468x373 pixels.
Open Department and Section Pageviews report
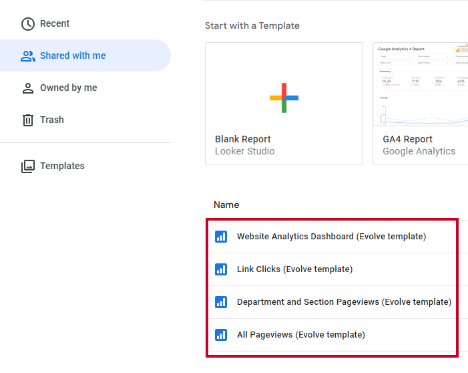click(344, 302)
